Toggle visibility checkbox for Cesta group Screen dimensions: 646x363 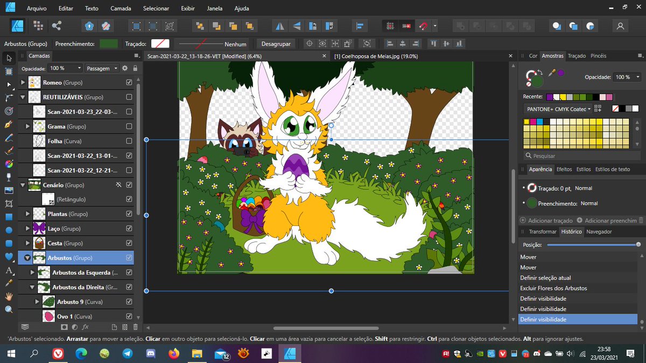click(x=129, y=243)
